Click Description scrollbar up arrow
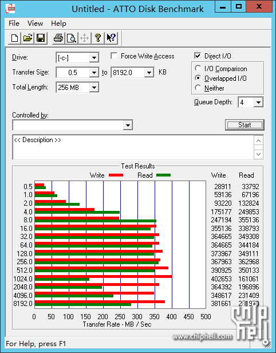 pos(258,141)
